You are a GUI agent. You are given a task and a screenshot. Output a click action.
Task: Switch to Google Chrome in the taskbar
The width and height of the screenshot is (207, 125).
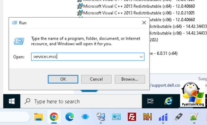[54, 117]
